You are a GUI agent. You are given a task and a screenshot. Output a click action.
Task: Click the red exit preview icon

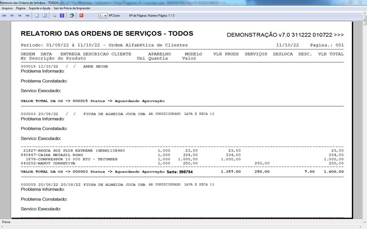[x=81, y=16]
